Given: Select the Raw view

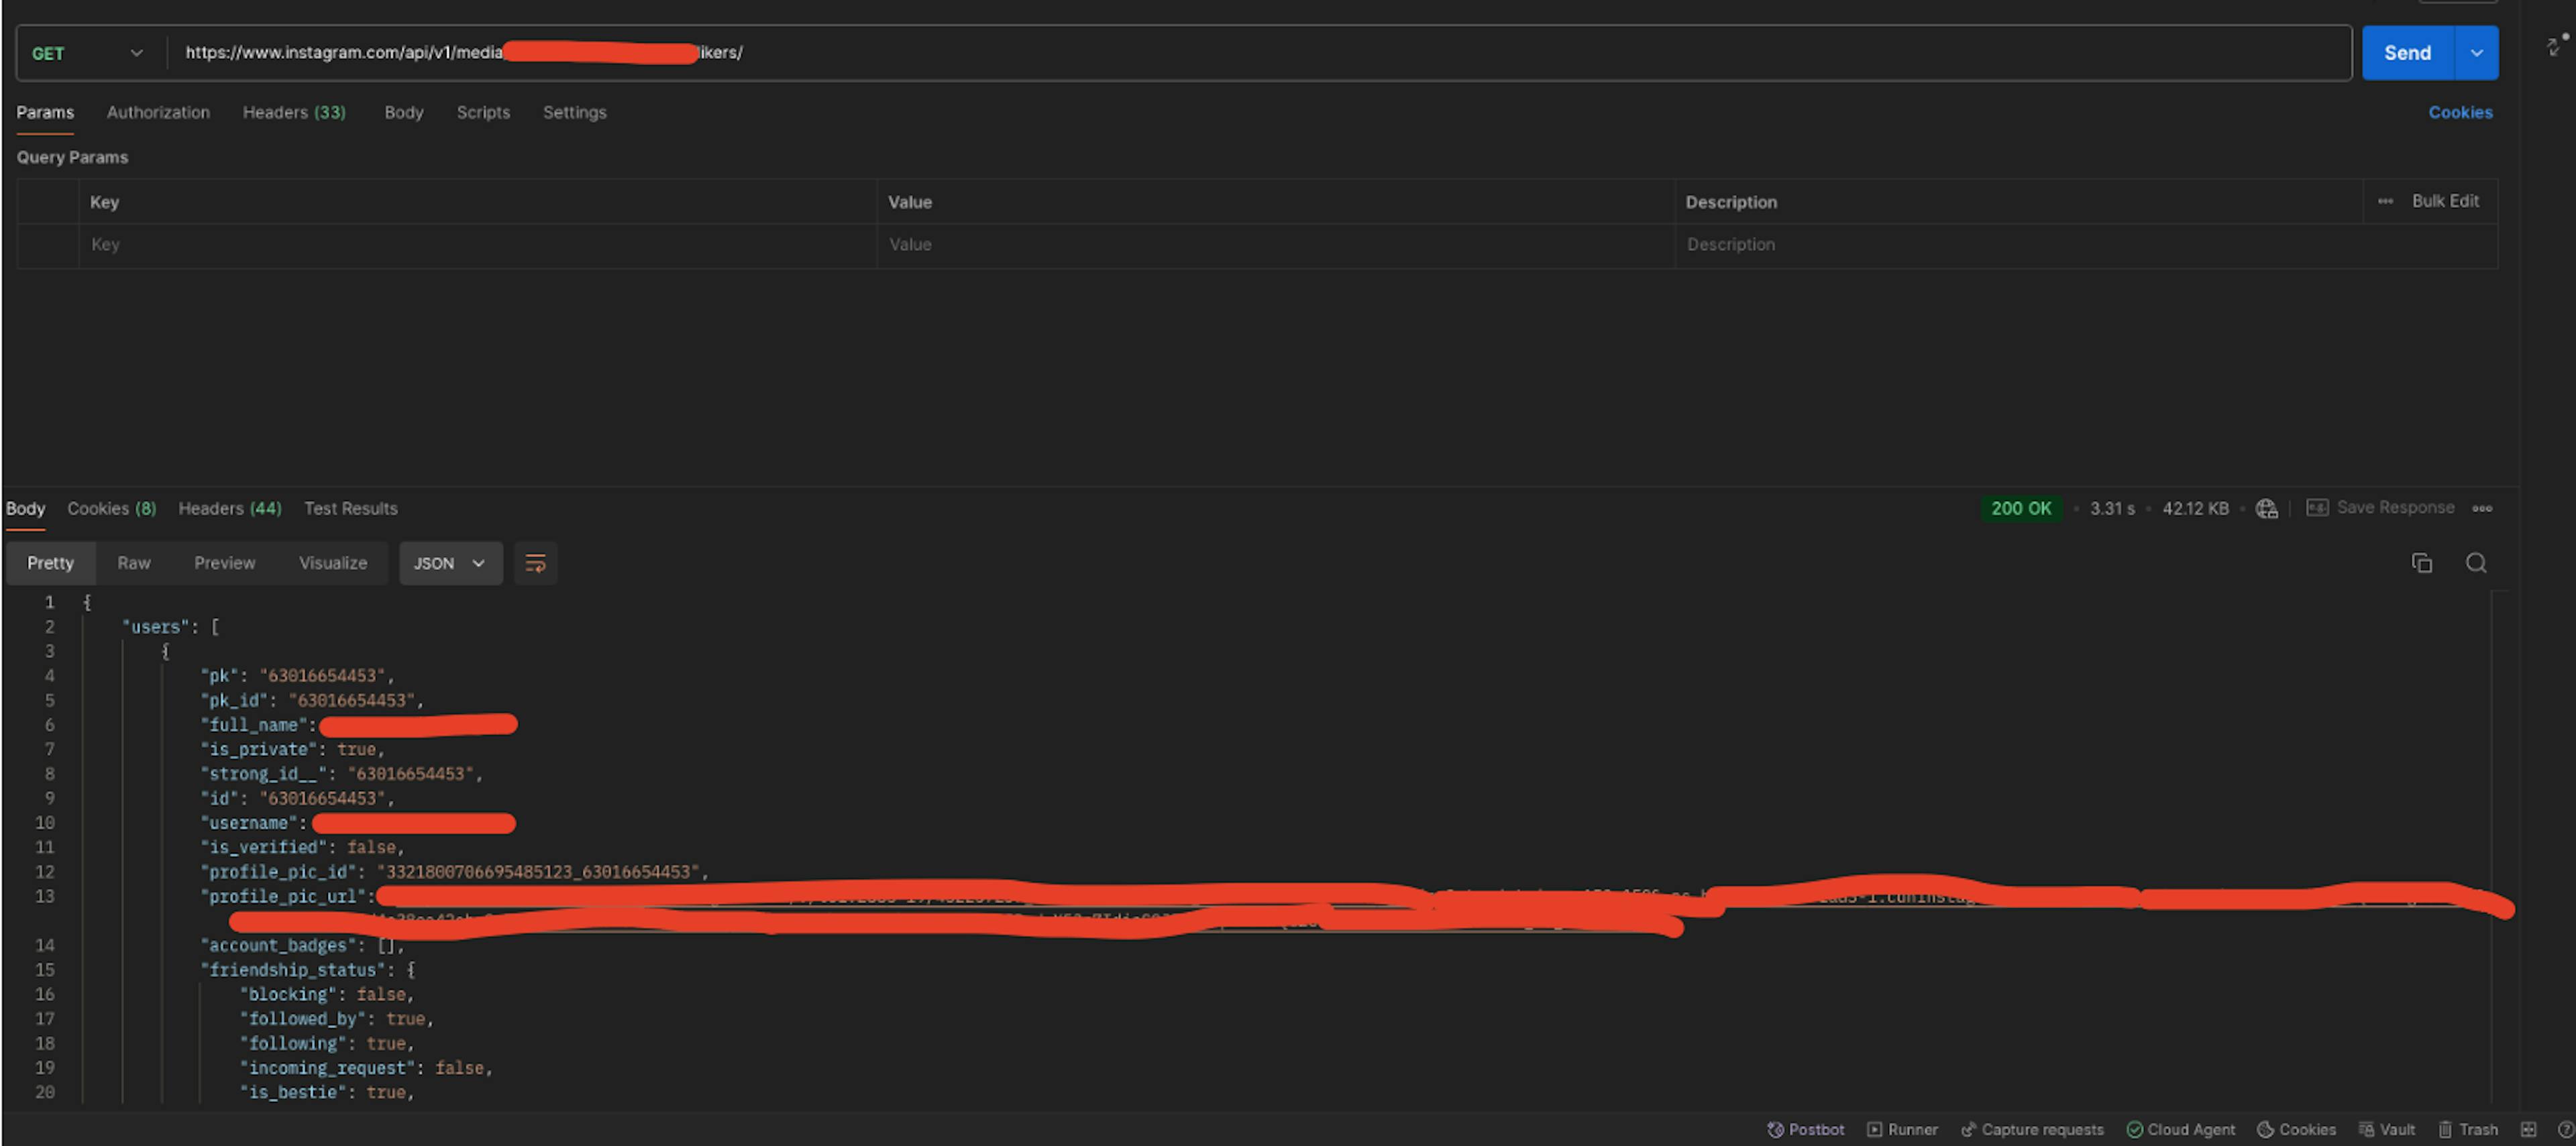Looking at the screenshot, I should (134, 563).
